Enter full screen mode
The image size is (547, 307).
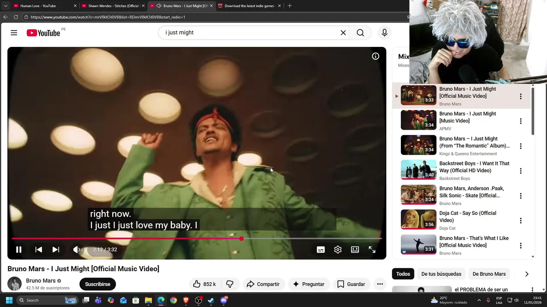[x=372, y=249]
